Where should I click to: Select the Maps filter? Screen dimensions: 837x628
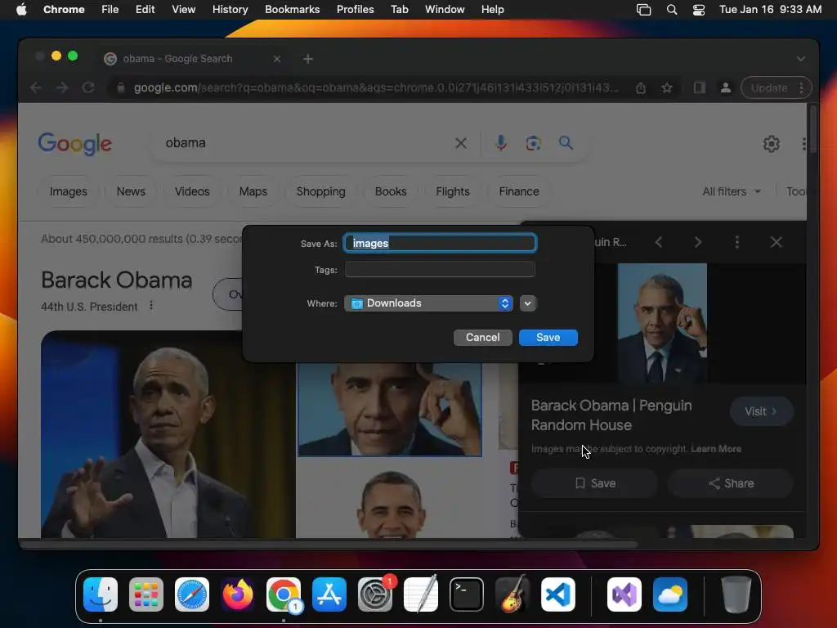coord(253,191)
